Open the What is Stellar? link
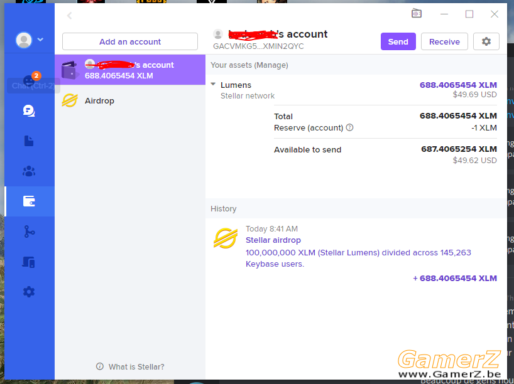The image size is (514, 384). click(136, 366)
